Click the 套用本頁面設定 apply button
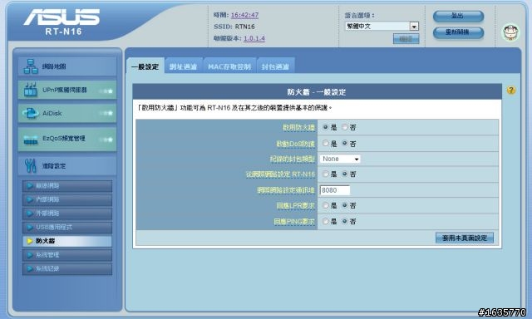 click(465, 238)
